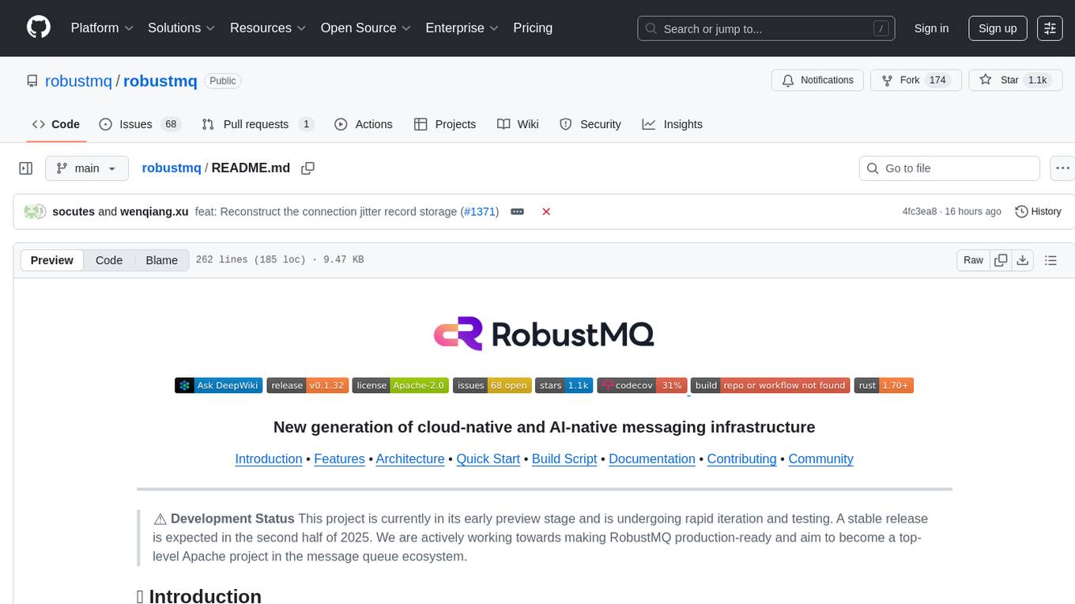Open the Pricing page
The width and height of the screenshot is (1075, 604).
[x=533, y=28]
